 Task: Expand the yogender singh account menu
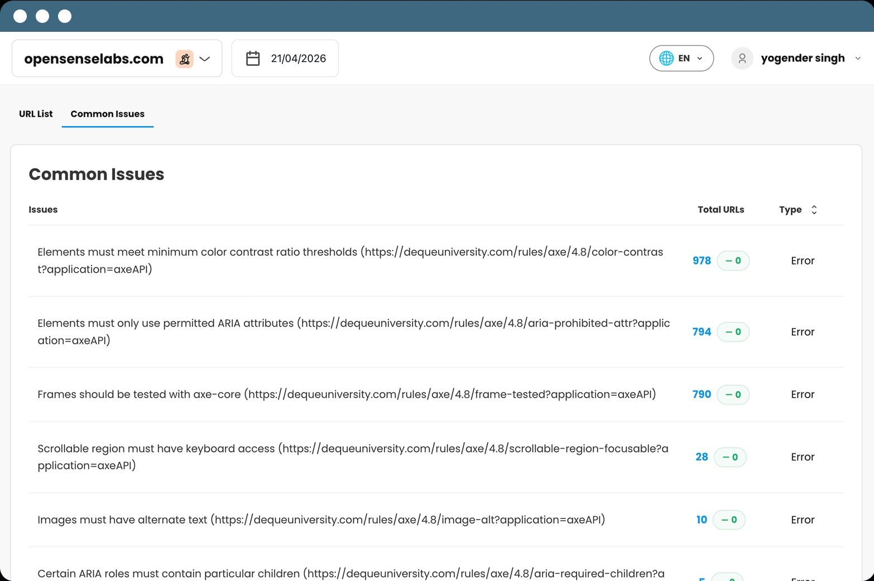coord(858,58)
